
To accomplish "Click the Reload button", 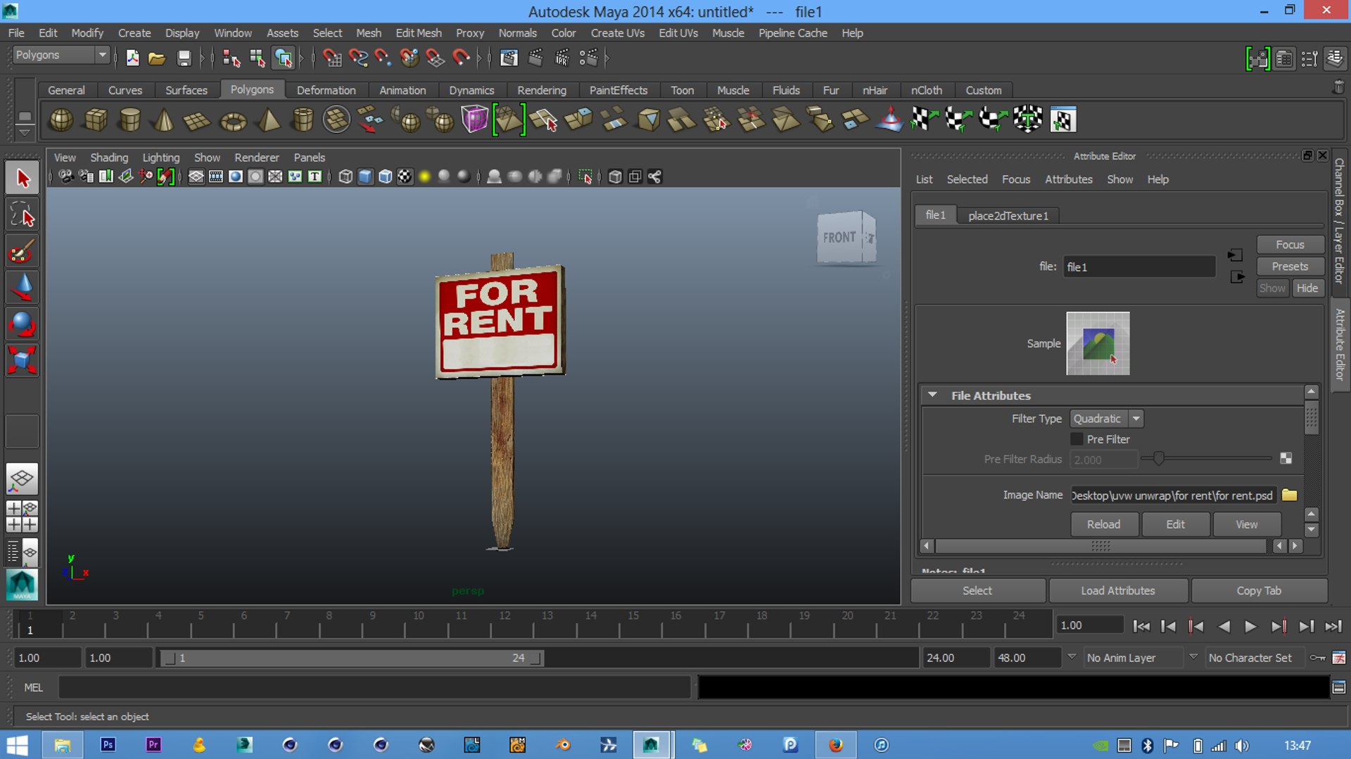I will (1103, 524).
